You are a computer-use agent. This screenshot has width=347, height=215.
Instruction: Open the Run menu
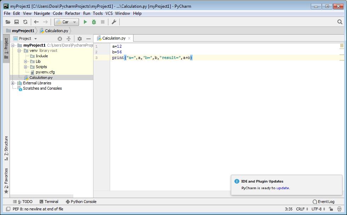(x=86, y=13)
